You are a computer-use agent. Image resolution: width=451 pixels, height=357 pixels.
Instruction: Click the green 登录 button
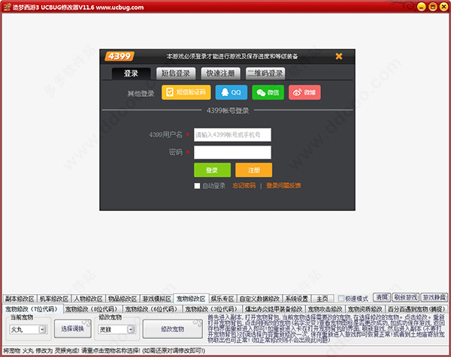[x=212, y=170]
